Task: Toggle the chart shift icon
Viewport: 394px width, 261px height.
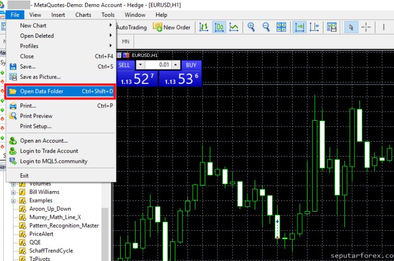Action: click(x=315, y=27)
